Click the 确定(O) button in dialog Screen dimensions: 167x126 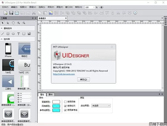83,79
